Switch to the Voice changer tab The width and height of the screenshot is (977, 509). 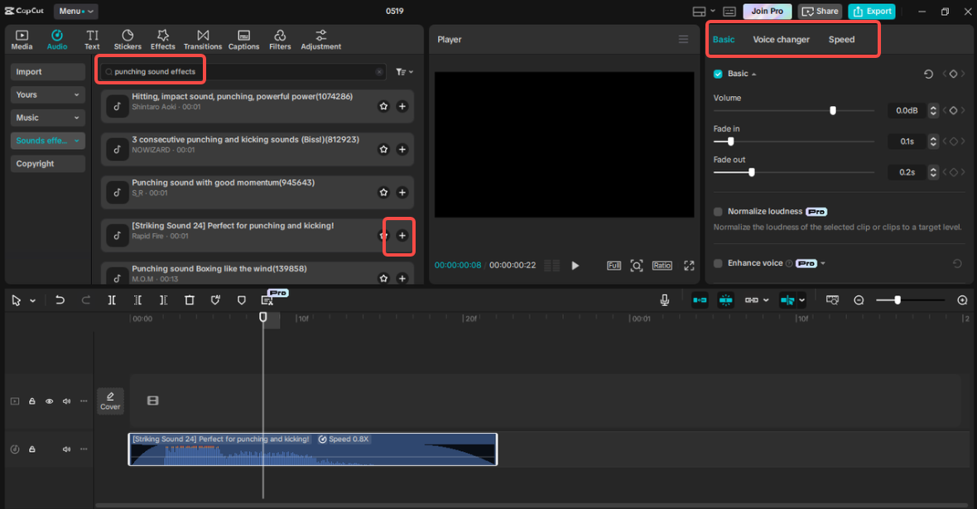point(781,39)
